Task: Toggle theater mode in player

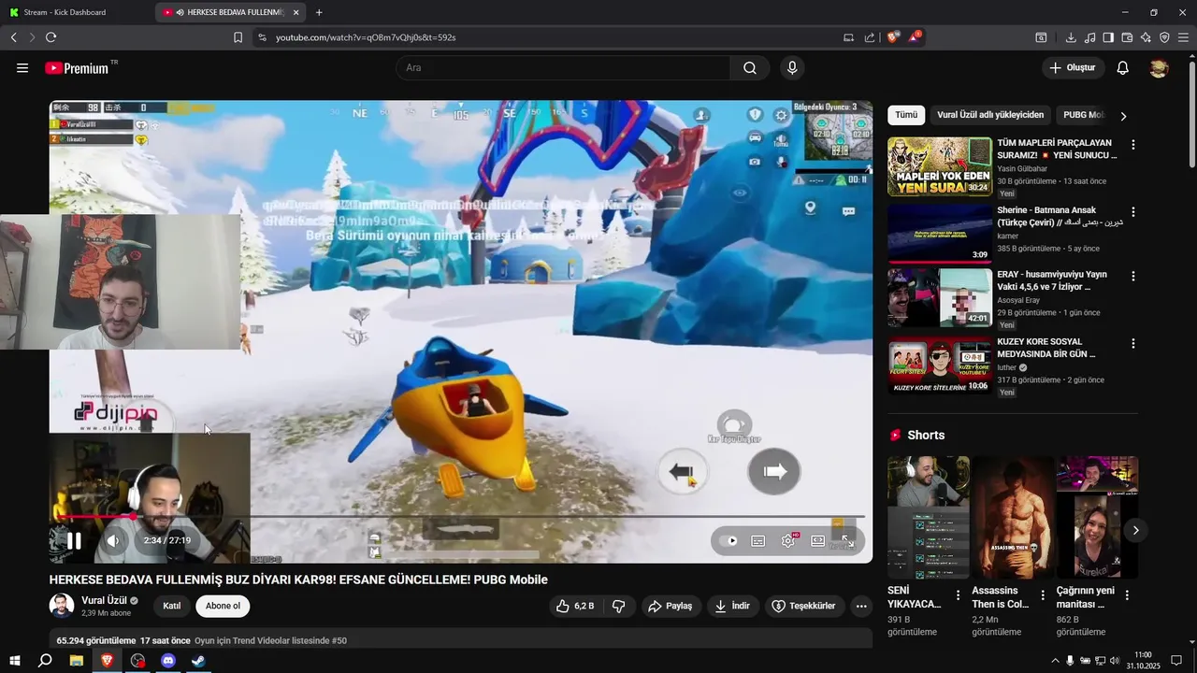Action: 817,540
